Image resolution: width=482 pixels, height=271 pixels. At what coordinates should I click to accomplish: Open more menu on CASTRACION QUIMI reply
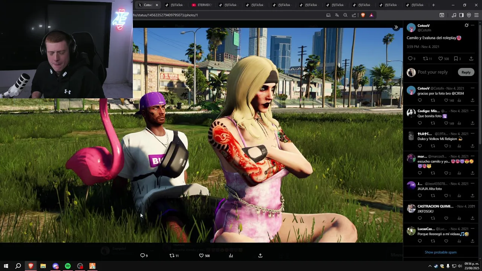click(x=473, y=206)
